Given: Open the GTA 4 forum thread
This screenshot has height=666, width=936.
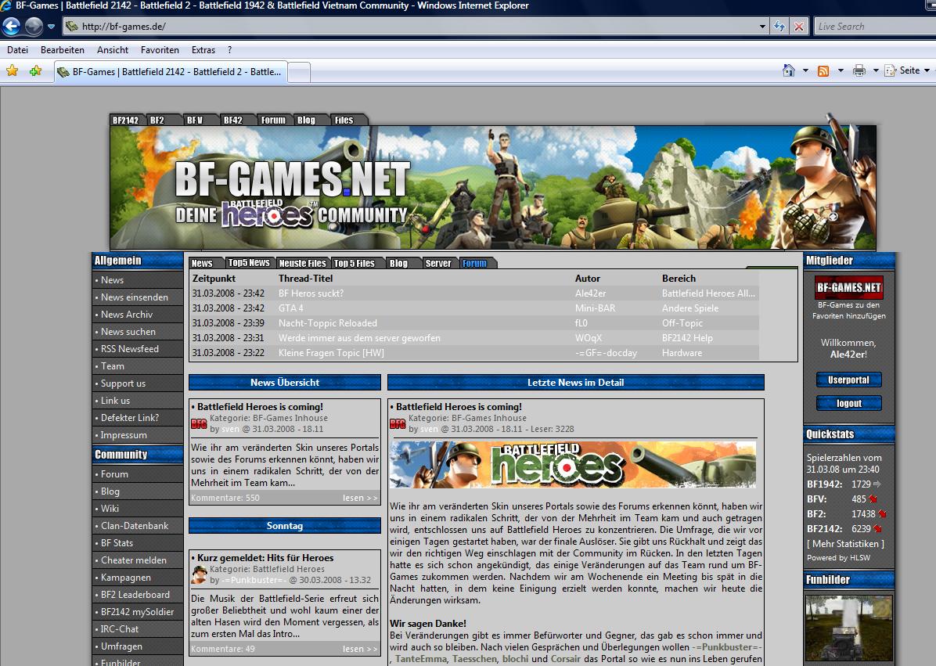Looking at the screenshot, I should [x=290, y=308].
